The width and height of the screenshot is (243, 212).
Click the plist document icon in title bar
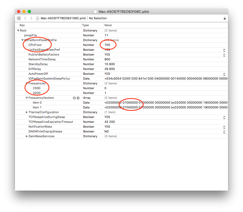click(95, 11)
